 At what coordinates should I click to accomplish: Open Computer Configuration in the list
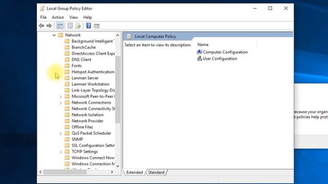tap(225, 52)
